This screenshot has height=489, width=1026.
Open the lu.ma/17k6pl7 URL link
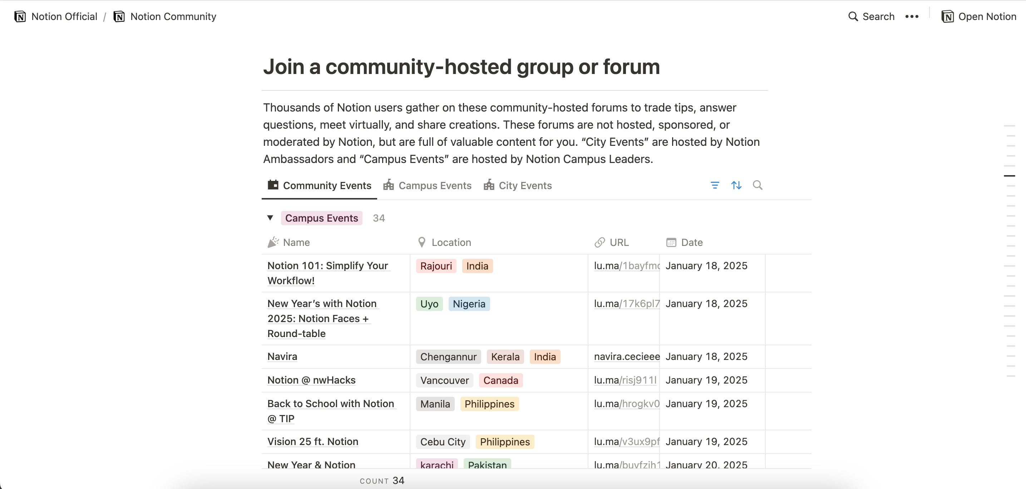coord(627,303)
